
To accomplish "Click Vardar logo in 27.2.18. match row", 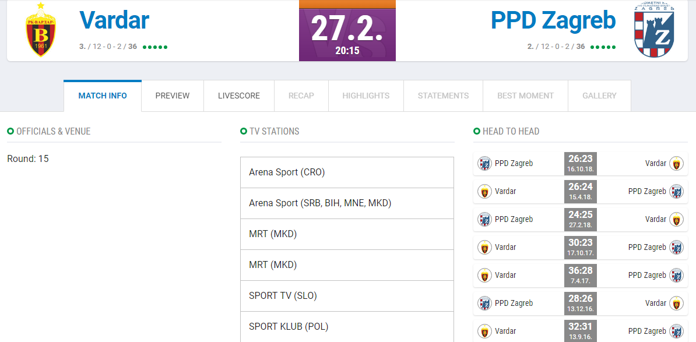I will [676, 220].
